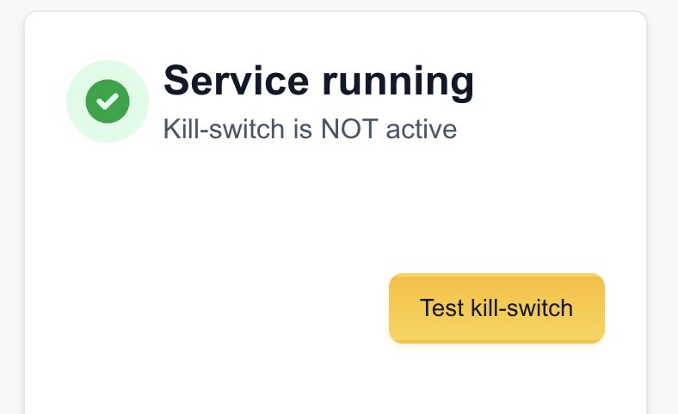Select the word "running" in heading
678x414 pixels.
[x=398, y=83]
